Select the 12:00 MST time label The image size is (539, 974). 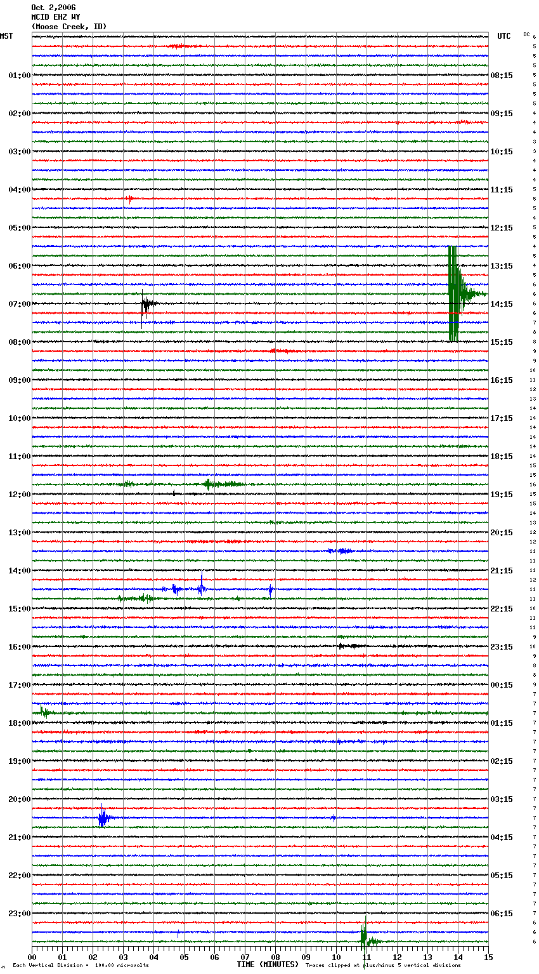pos(19,495)
